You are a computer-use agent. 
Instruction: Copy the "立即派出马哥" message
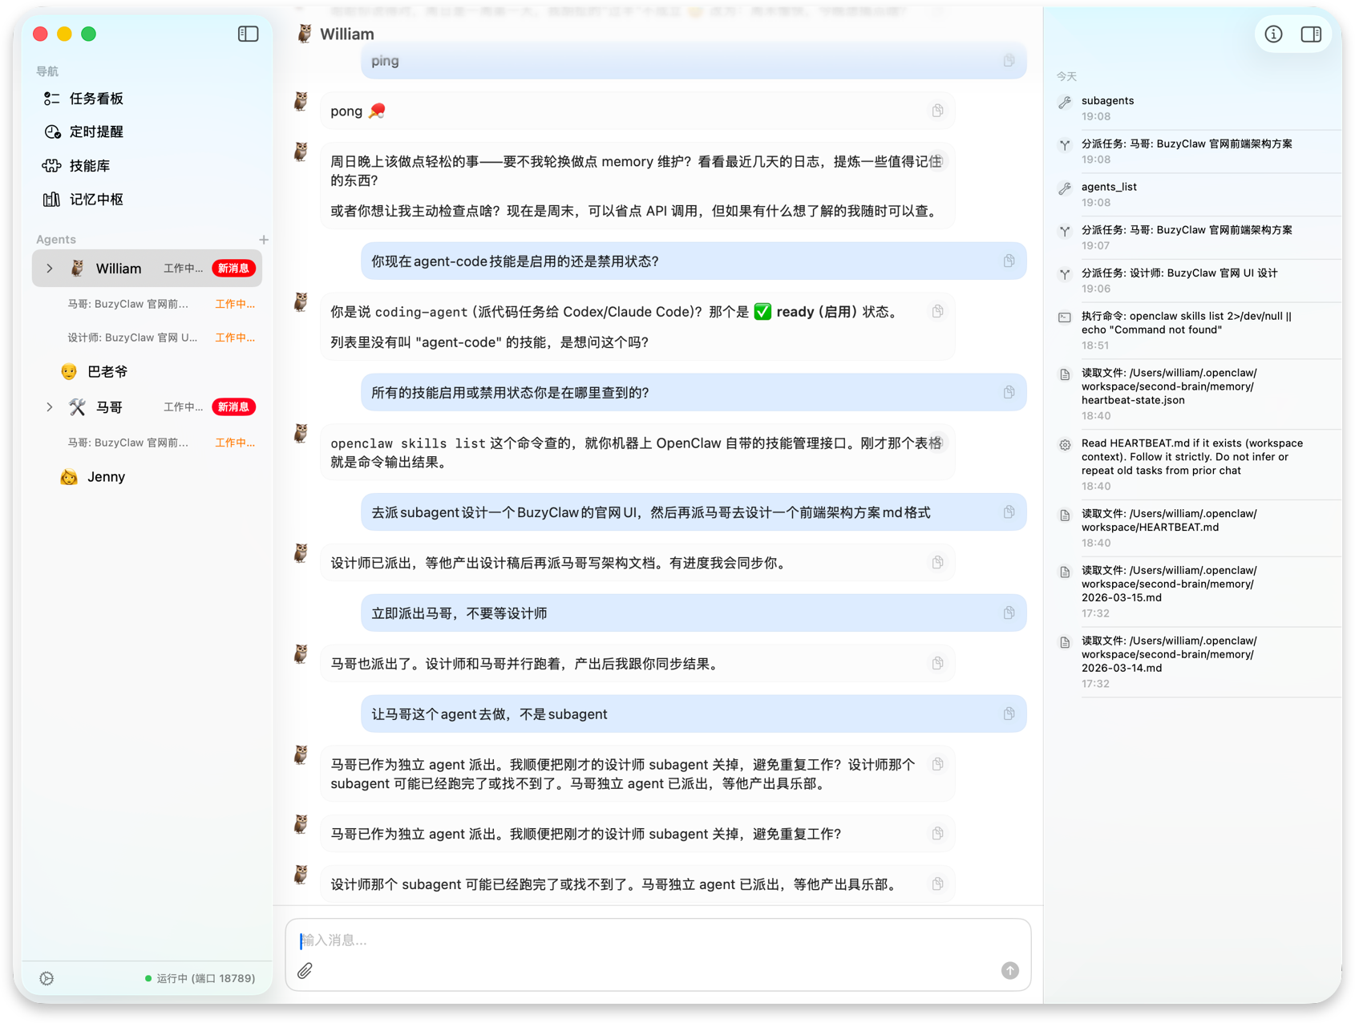[1009, 613]
